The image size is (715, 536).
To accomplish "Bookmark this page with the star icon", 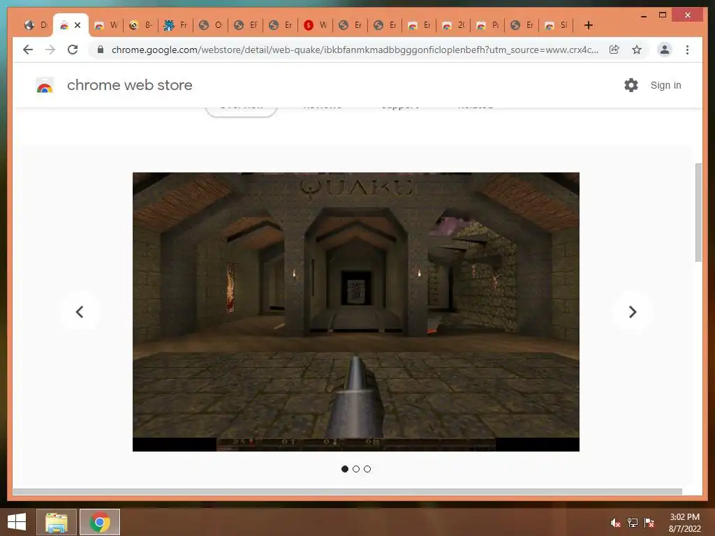I will tap(637, 50).
